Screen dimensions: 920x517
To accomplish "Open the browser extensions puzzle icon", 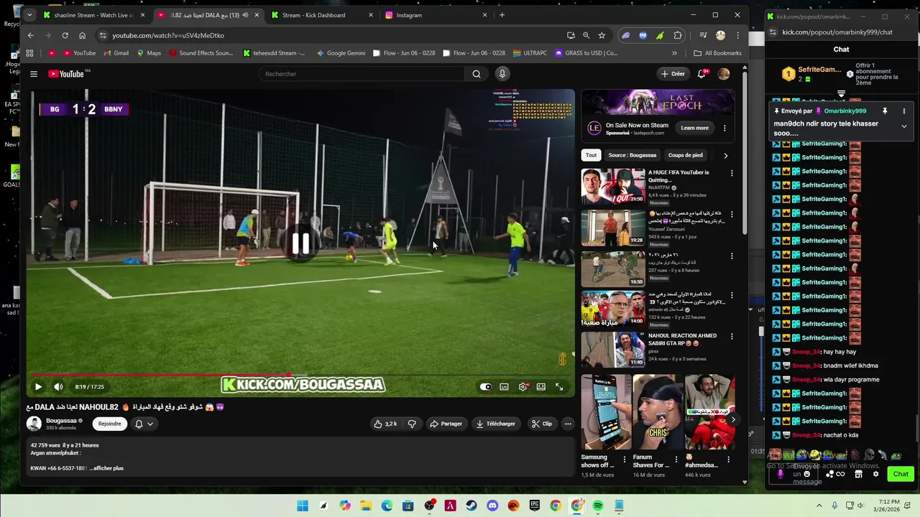I will (x=678, y=35).
